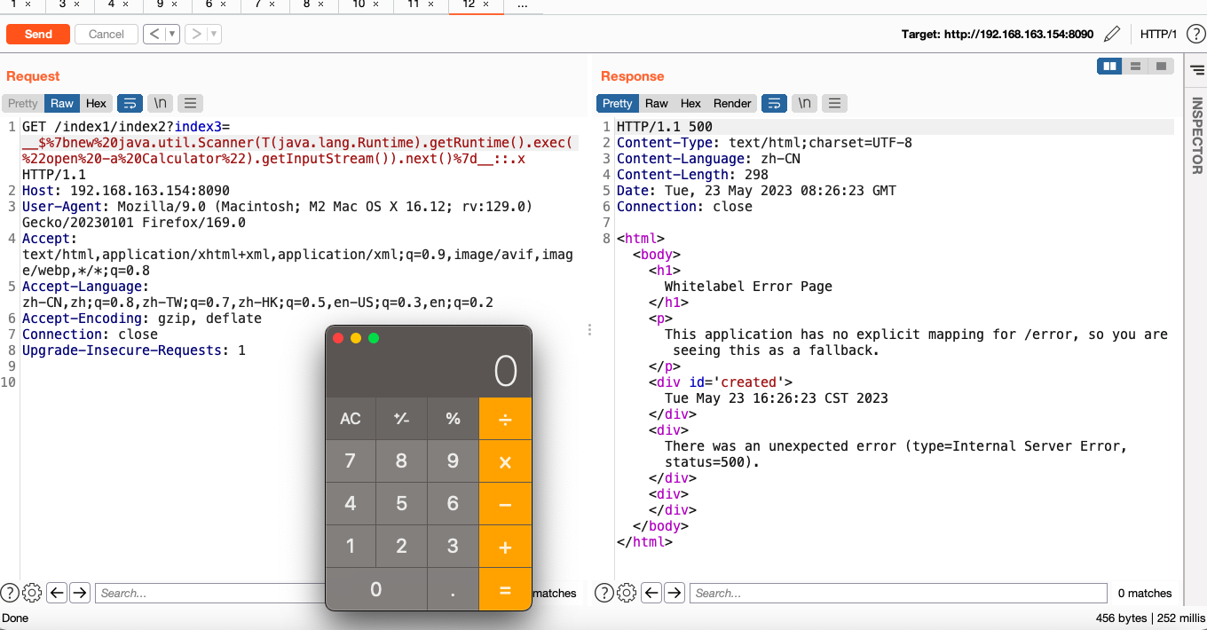The image size is (1207, 630).
Task: Go to previous match in Request search
Action: tap(57, 593)
